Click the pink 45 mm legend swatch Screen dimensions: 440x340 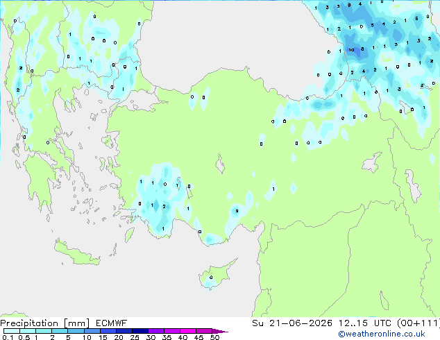click(204, 331)
